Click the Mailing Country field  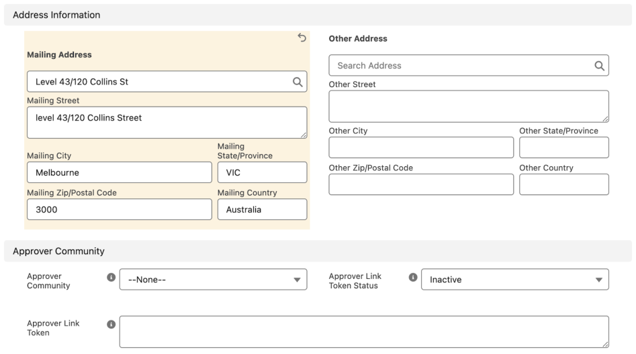(x=263, y=209)
